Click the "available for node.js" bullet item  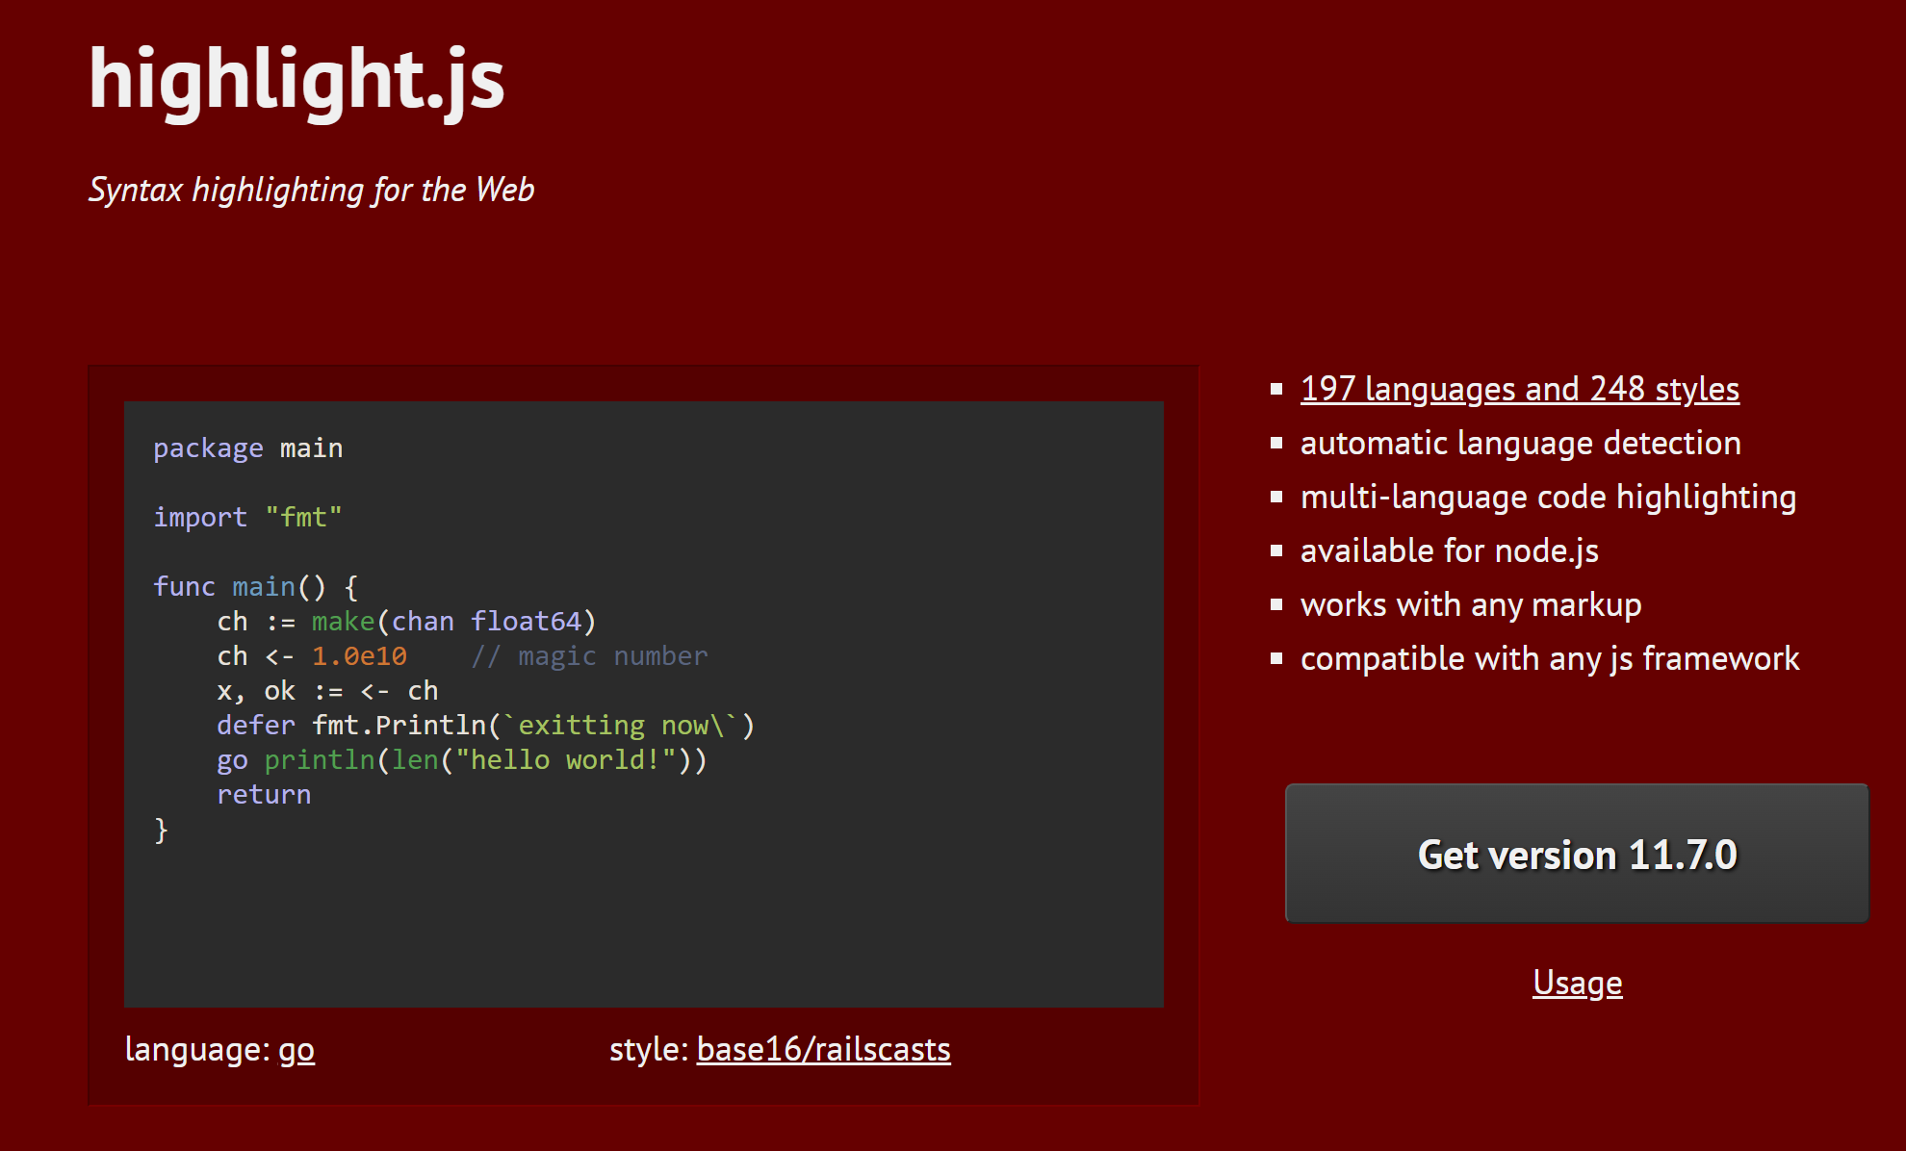(1449, 550)
